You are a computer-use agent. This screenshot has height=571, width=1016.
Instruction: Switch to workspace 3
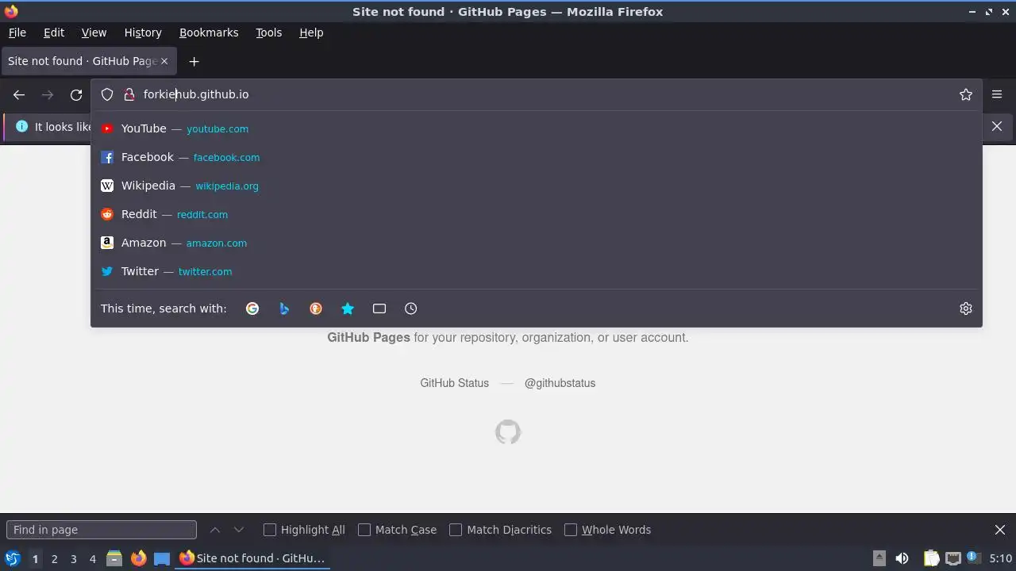[x=73, y=559]
